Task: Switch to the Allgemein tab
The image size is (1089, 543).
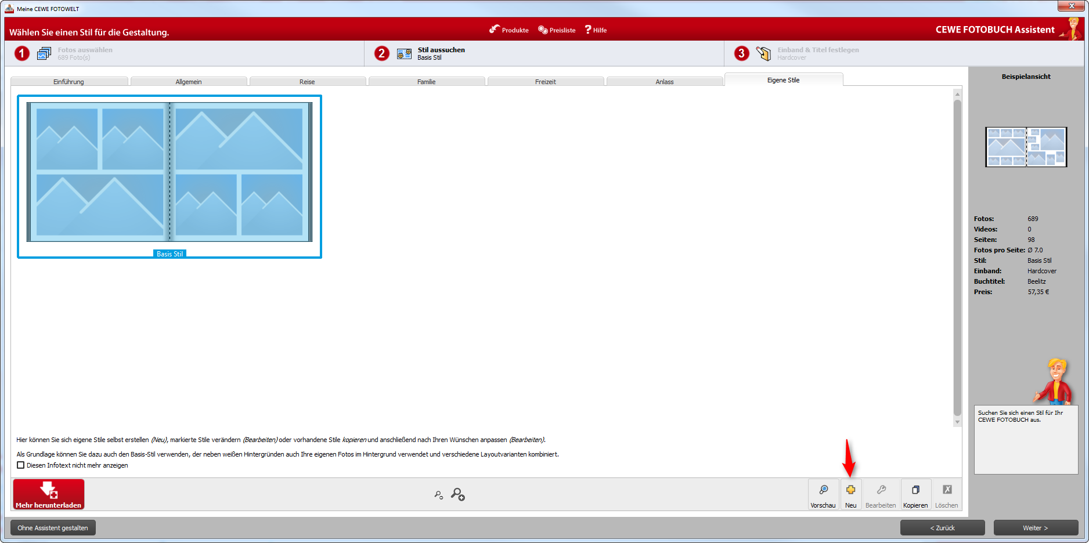Action: (x=189, y=82)
